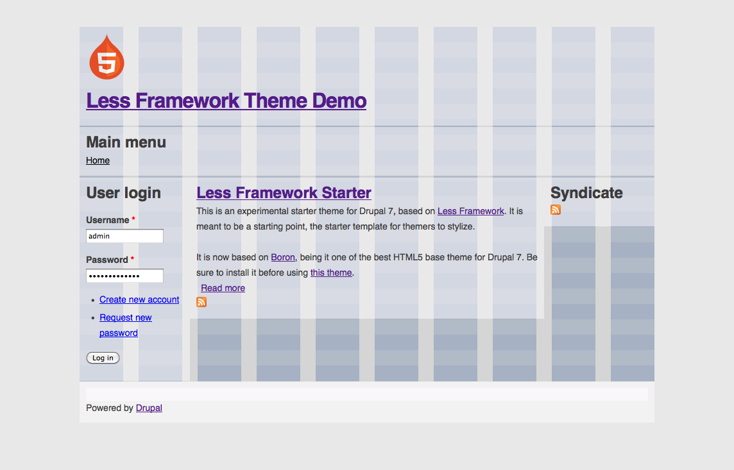The image size is (734, 470).
Task: Open the Boron base theme link
Action: (x=283, y=257)
